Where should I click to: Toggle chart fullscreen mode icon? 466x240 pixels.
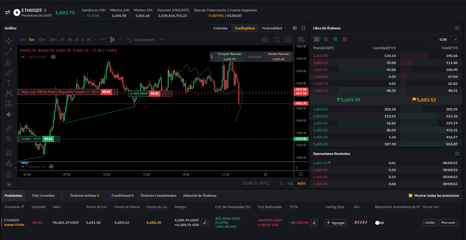pyautogui.click(x=276, y=40)
